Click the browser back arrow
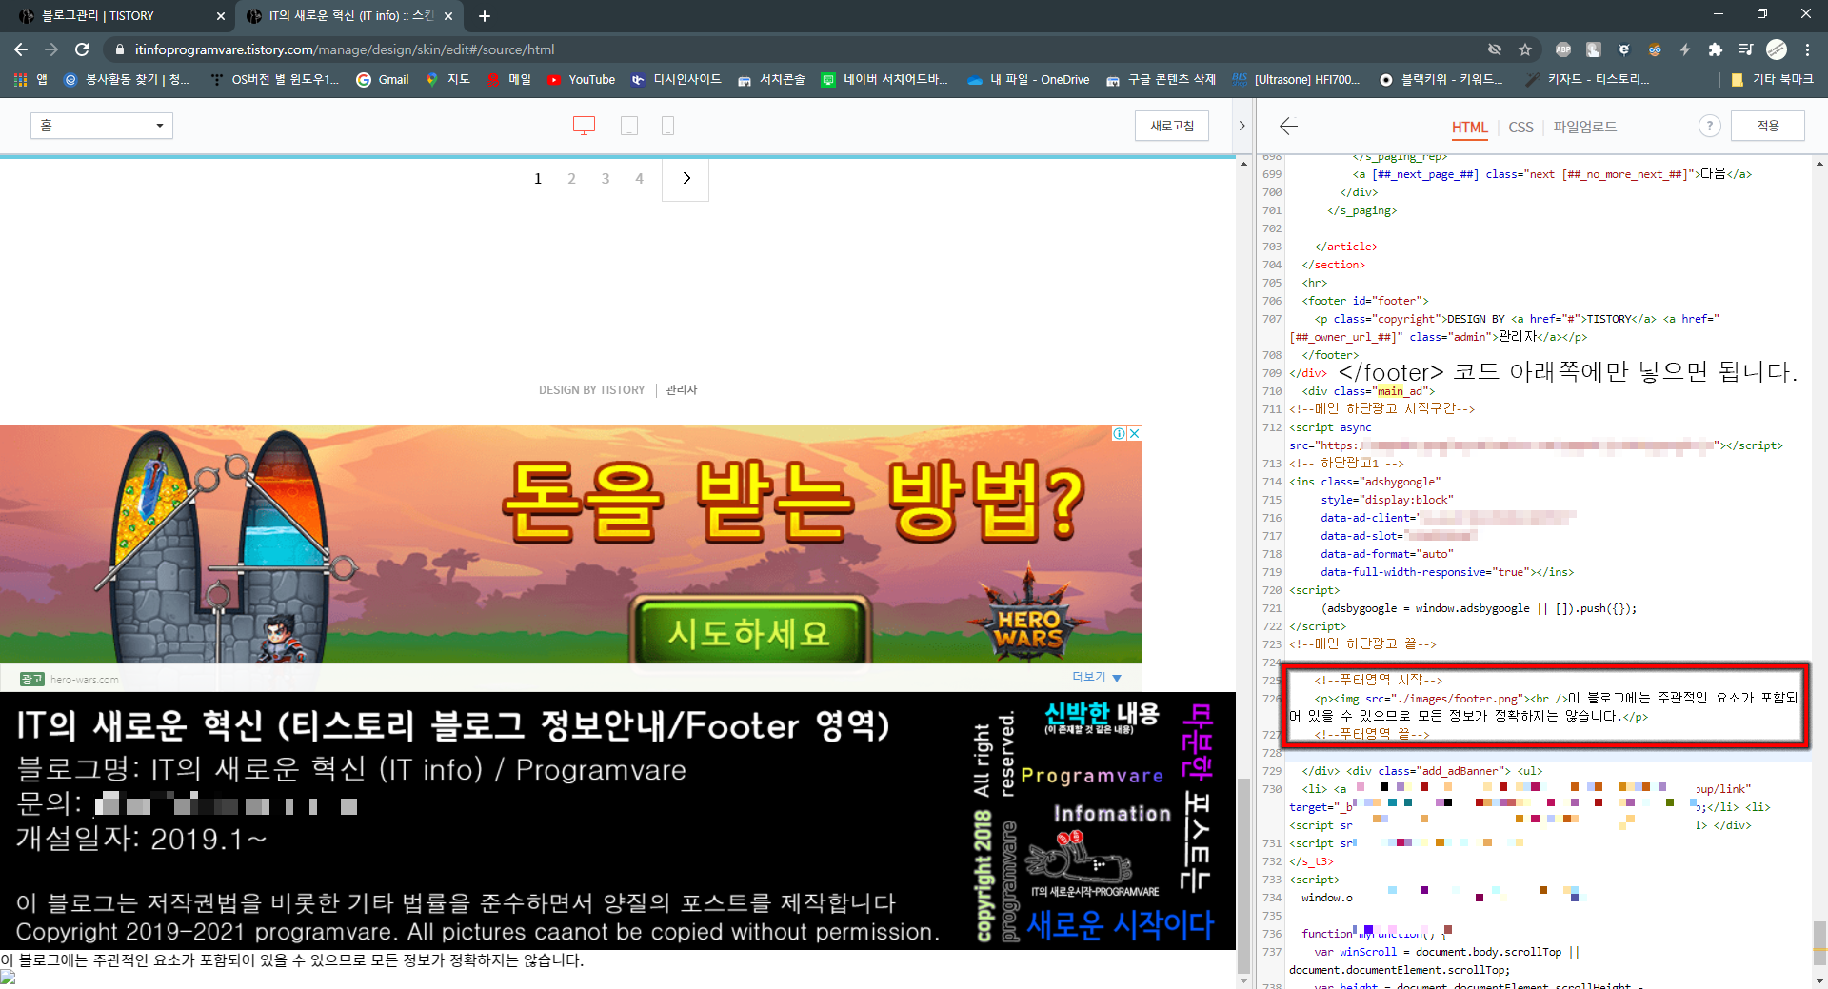The width and height of the screenshot is (1828, 989). (x=21, y=49)
